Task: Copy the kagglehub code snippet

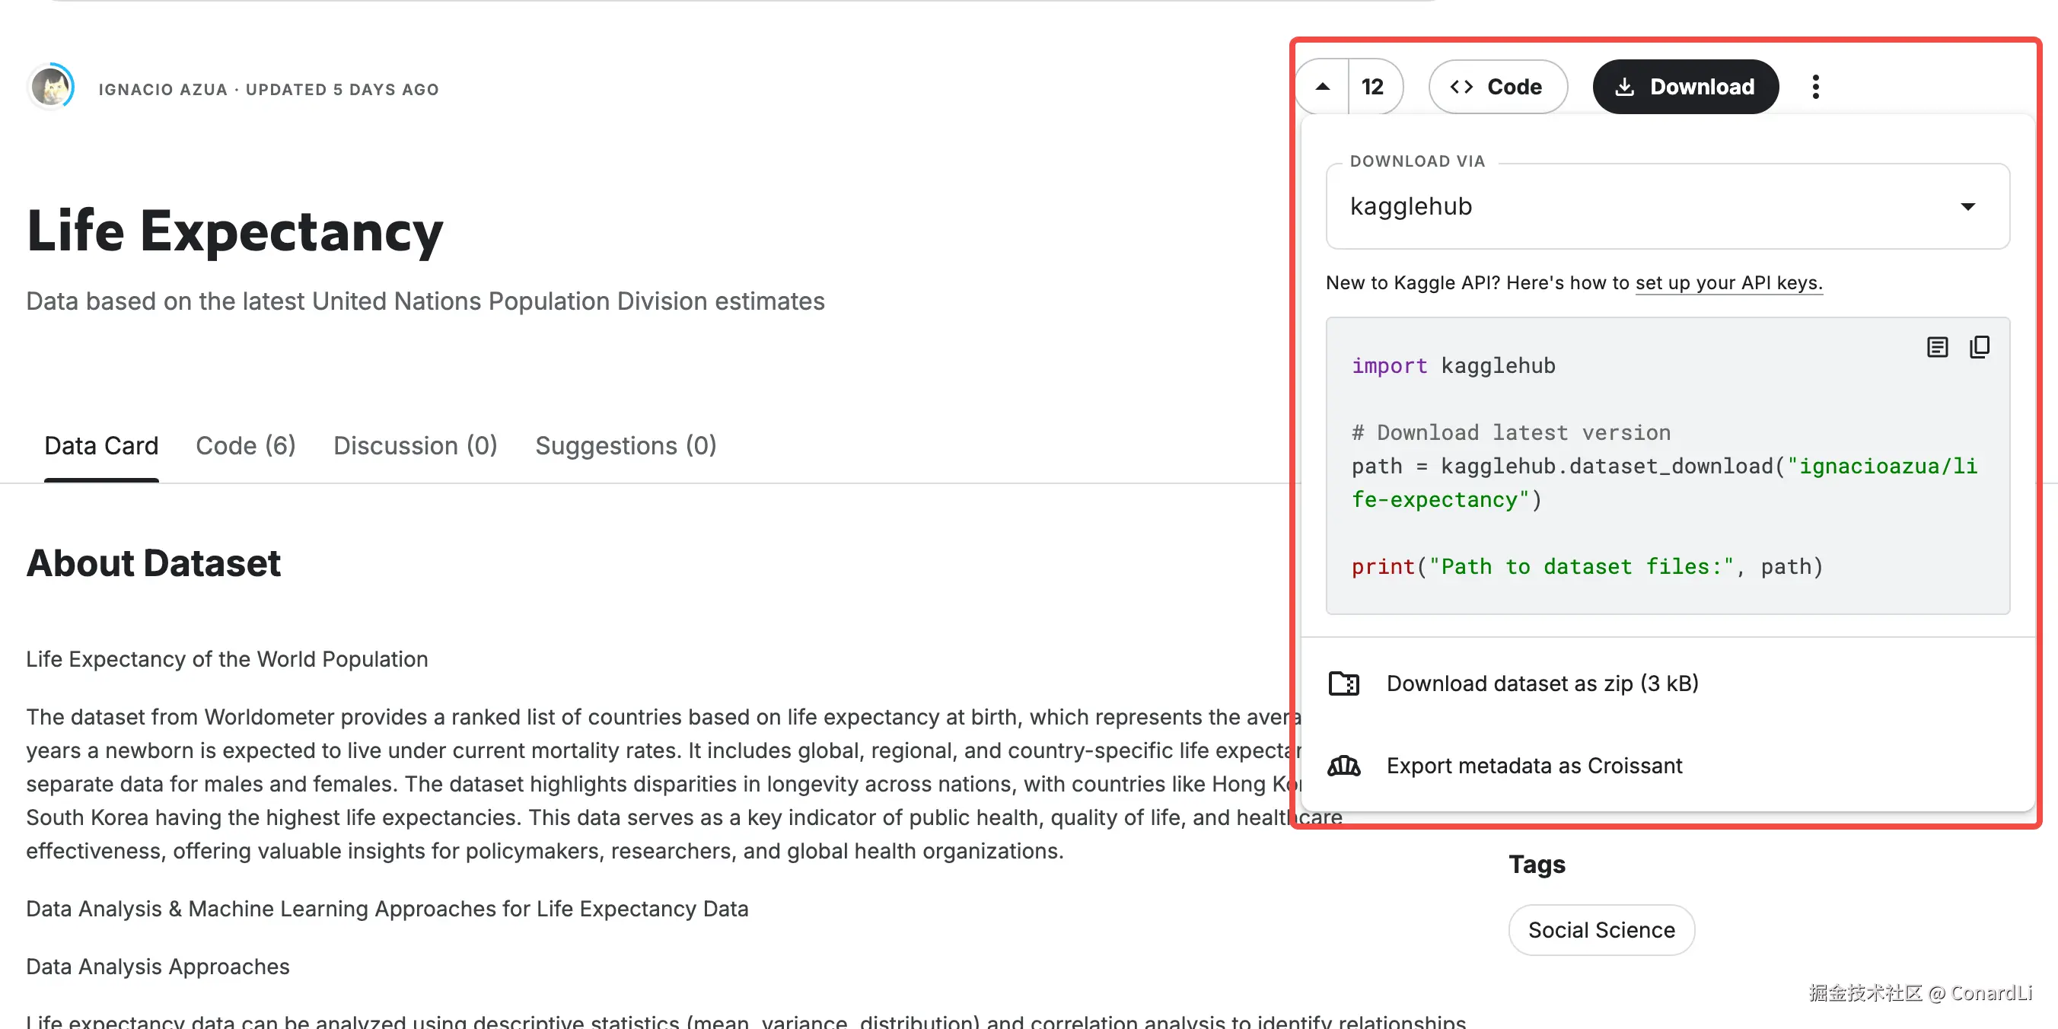Action: tap(1979, 347)
